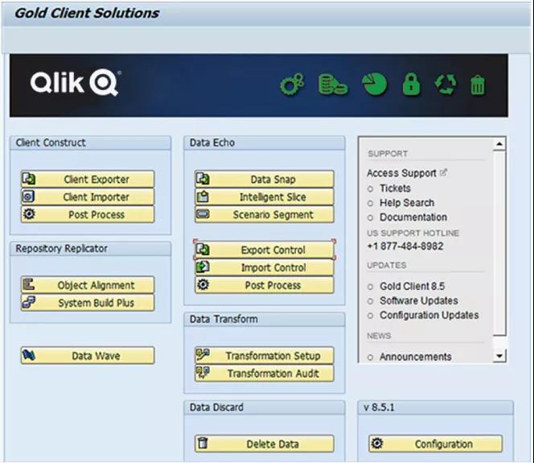Viewport: 534px width, 463px height.
Task: Click the Client Importer button icon
Action: coord(28,196)
